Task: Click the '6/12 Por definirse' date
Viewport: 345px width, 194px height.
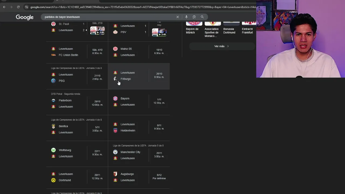Action: pyautogui.click(x=159, y=177)
